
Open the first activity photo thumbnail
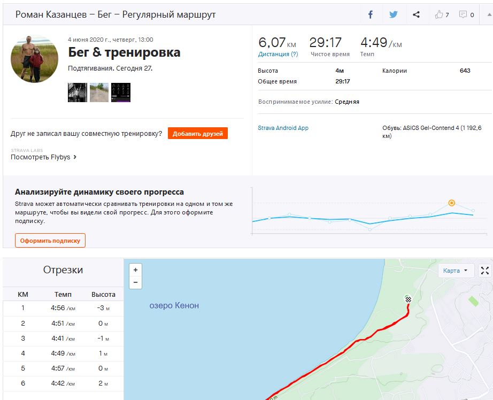pos(77,93)
